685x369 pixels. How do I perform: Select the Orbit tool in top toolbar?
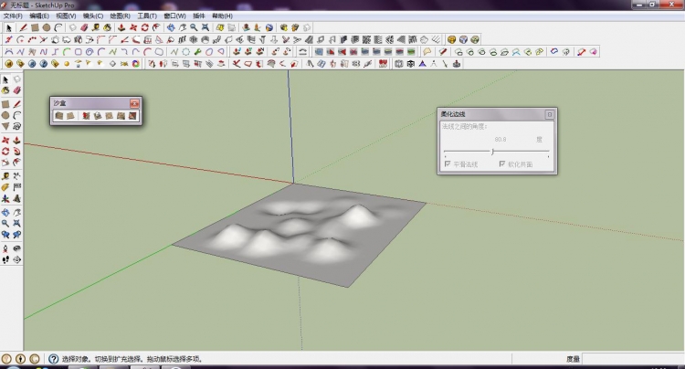click(171, 27)
